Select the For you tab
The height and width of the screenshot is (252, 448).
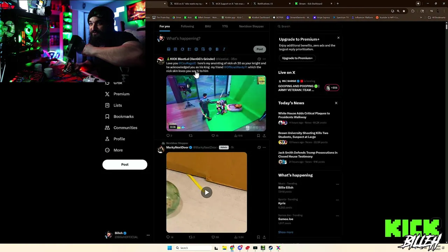(164, 26)
